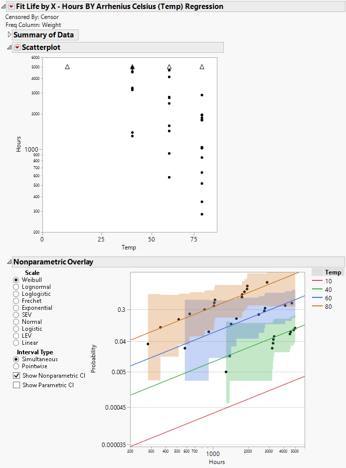Click the Temp legend header
The height and width of the screenshot is (468, 346).
click(333, 272)
